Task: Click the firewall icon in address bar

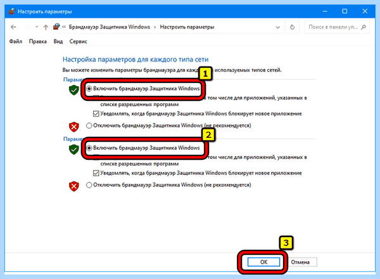Action: pos(56,27)
